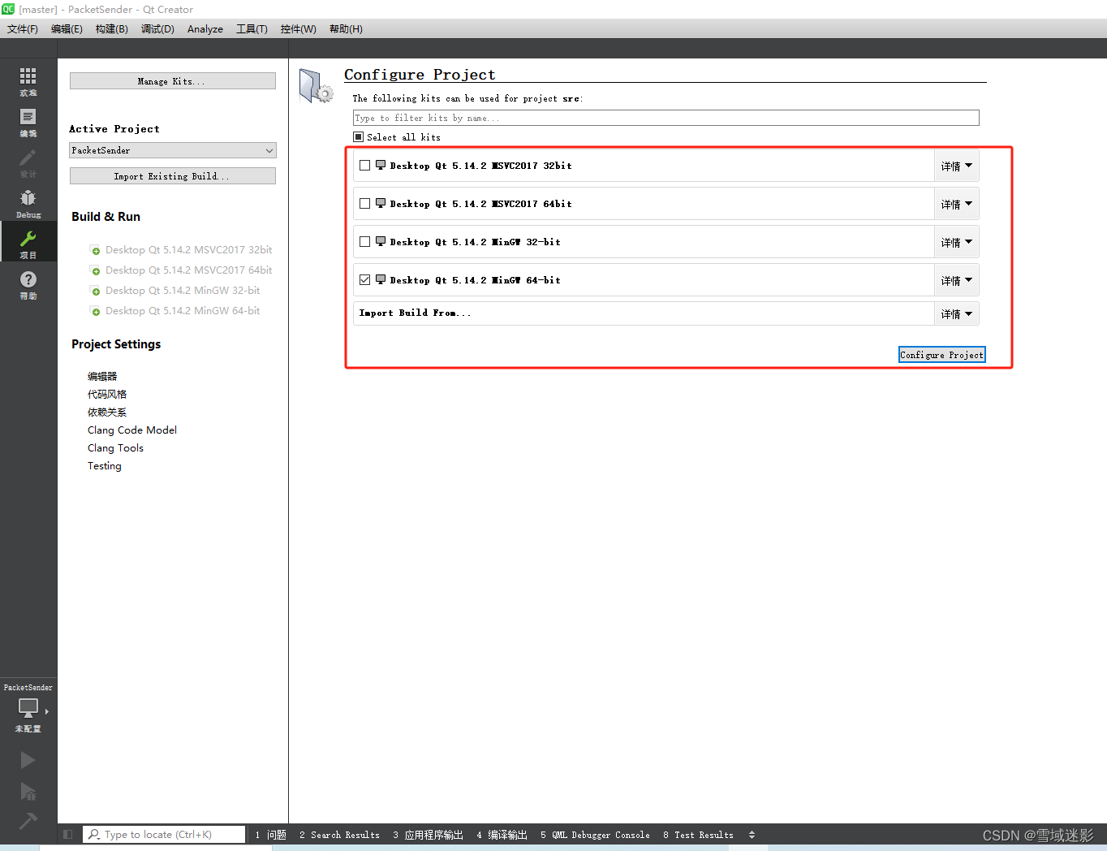
Task: Select the 项目 (Projects) mode icon
Action: tap(28, 241)
